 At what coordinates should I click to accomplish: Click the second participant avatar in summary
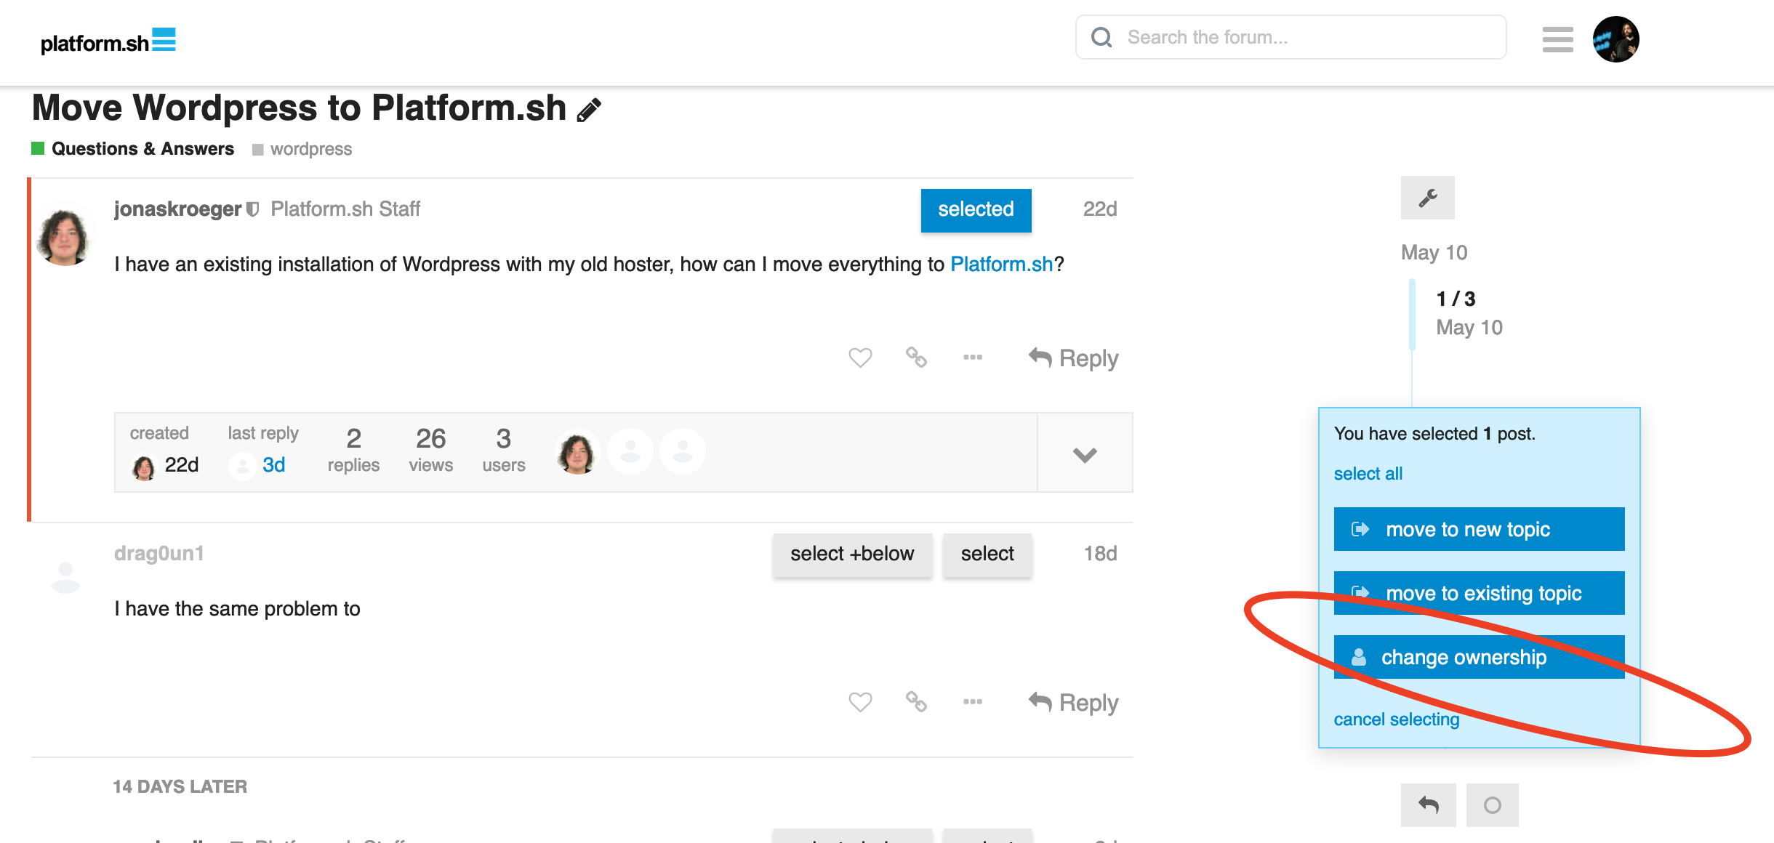(630, 452)
